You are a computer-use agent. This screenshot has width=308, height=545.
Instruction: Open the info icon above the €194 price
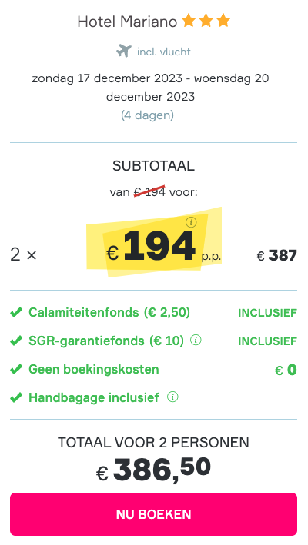coord(191,222)
